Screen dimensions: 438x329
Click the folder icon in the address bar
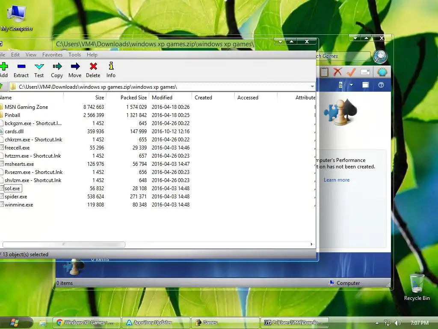[13, 87]
